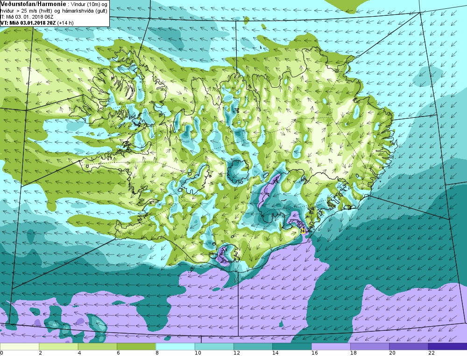467x356 pixels.
Task: Select the 14–16 m/s dark teal legend swatch
Action: pos(292,347)
